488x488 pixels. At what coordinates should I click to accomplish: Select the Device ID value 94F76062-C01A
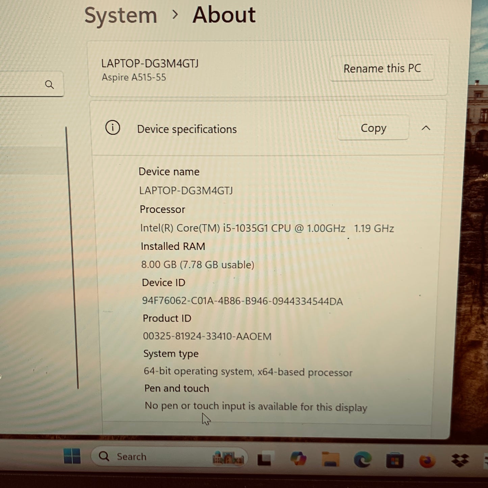242,301
